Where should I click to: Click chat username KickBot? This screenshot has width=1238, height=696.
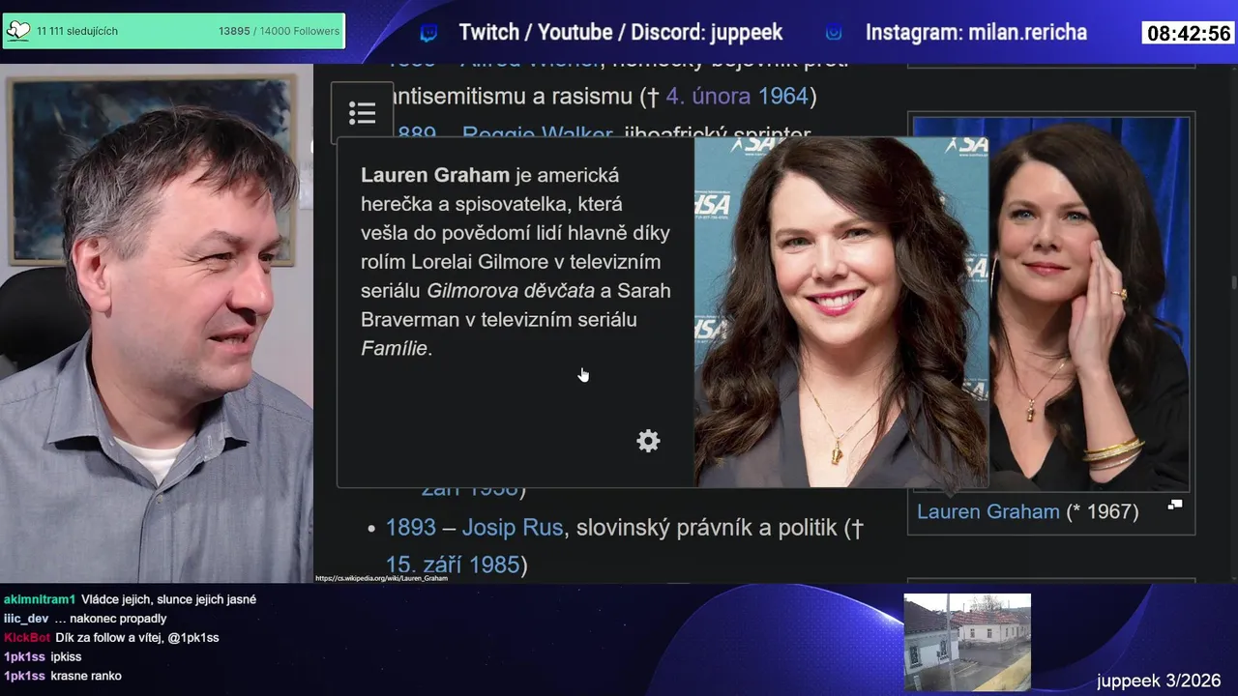pos(27,638)
